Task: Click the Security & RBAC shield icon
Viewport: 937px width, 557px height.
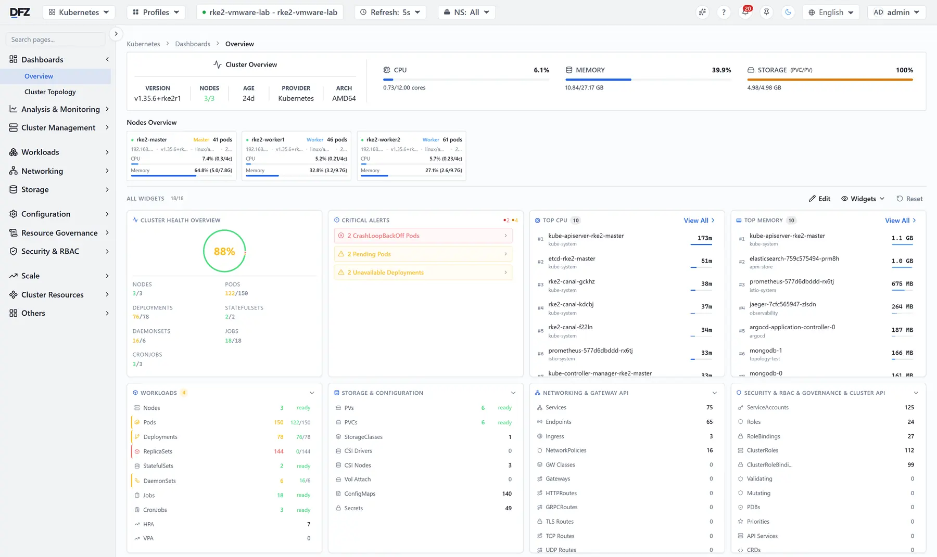Action: coord(14,251)
